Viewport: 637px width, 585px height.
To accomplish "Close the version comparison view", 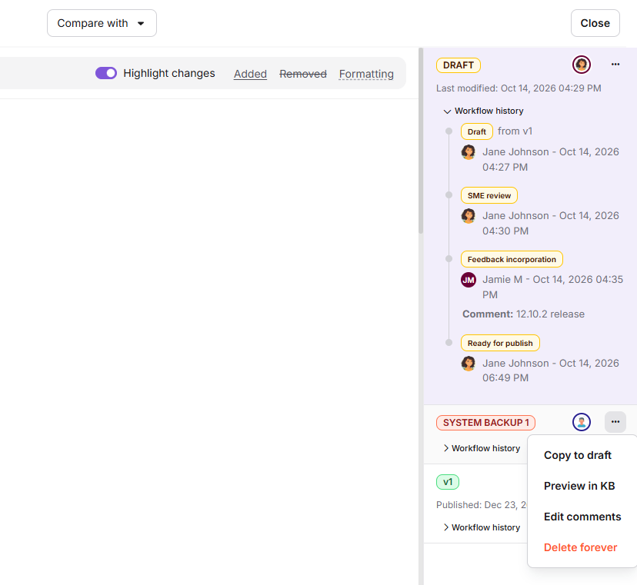I will point(595,23).
